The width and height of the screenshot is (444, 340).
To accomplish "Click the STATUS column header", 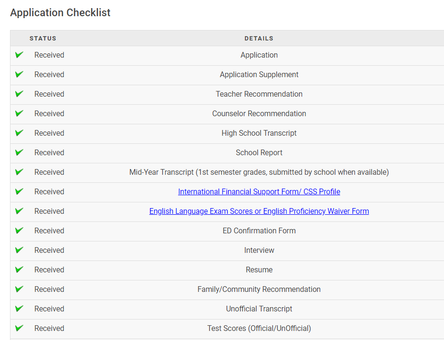I will tap(43, 39).
